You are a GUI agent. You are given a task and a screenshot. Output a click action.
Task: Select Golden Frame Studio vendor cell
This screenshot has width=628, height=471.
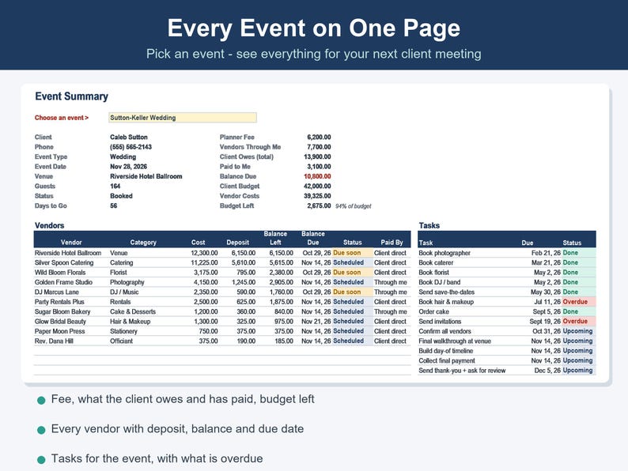63,282
